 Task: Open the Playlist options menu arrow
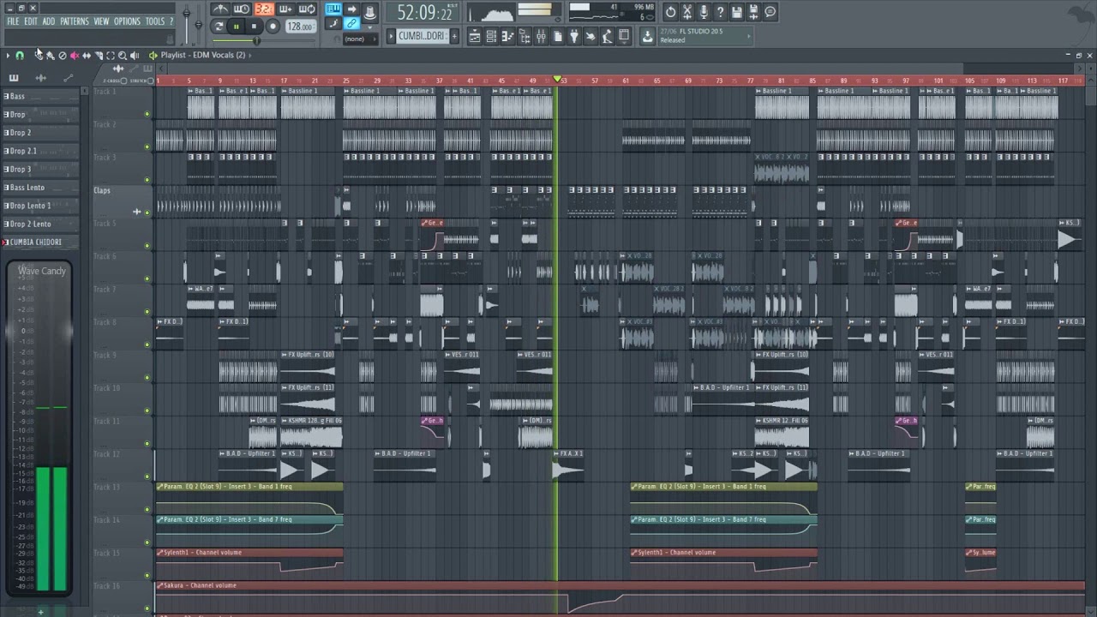[x=8, y=56]
